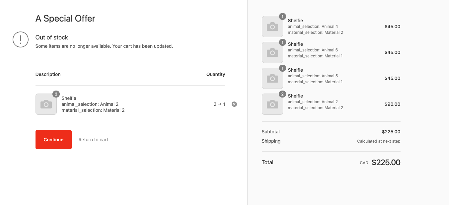449x205 pixels.
Task: Click badge 2 on order summary Animal 2 item
Action: (x=282, y=94)
